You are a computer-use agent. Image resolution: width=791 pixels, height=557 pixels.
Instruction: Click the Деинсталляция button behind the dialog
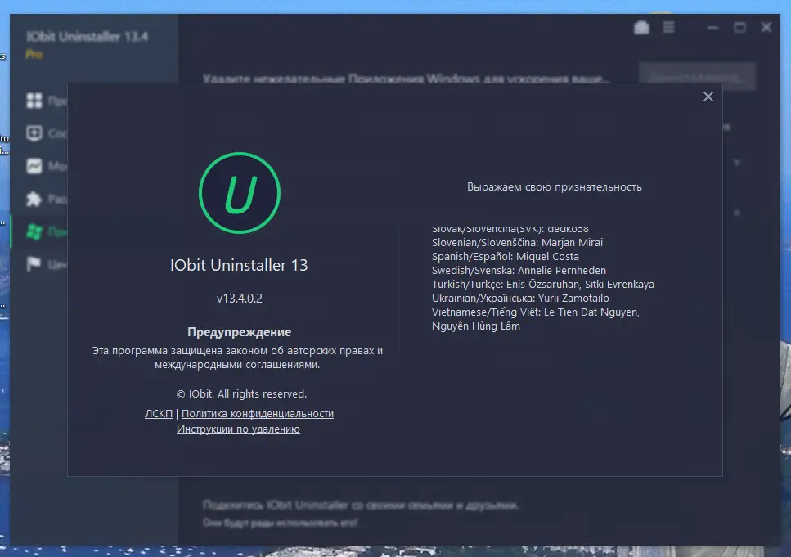pyautogui.click(x=696, y=76)
